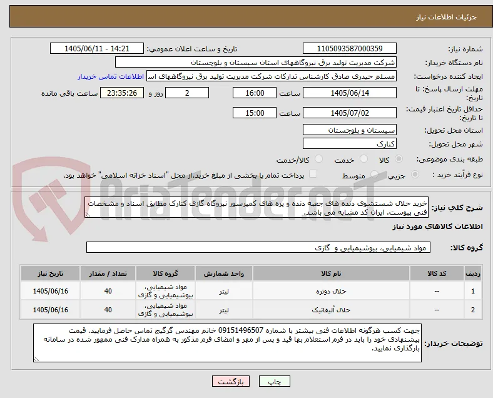Click row number 2 in the ردیف column
This screenshot has height=398, width=493.
tap(472, 310)
